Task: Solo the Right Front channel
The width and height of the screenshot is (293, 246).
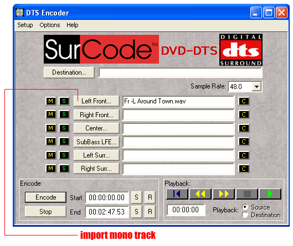Action: 64,114
